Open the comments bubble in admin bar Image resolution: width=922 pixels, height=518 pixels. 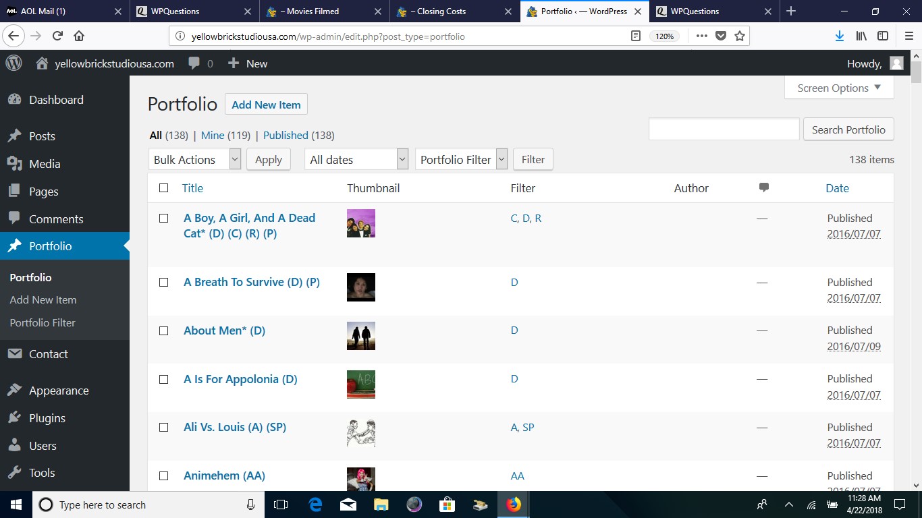click(x=194, y=63)
